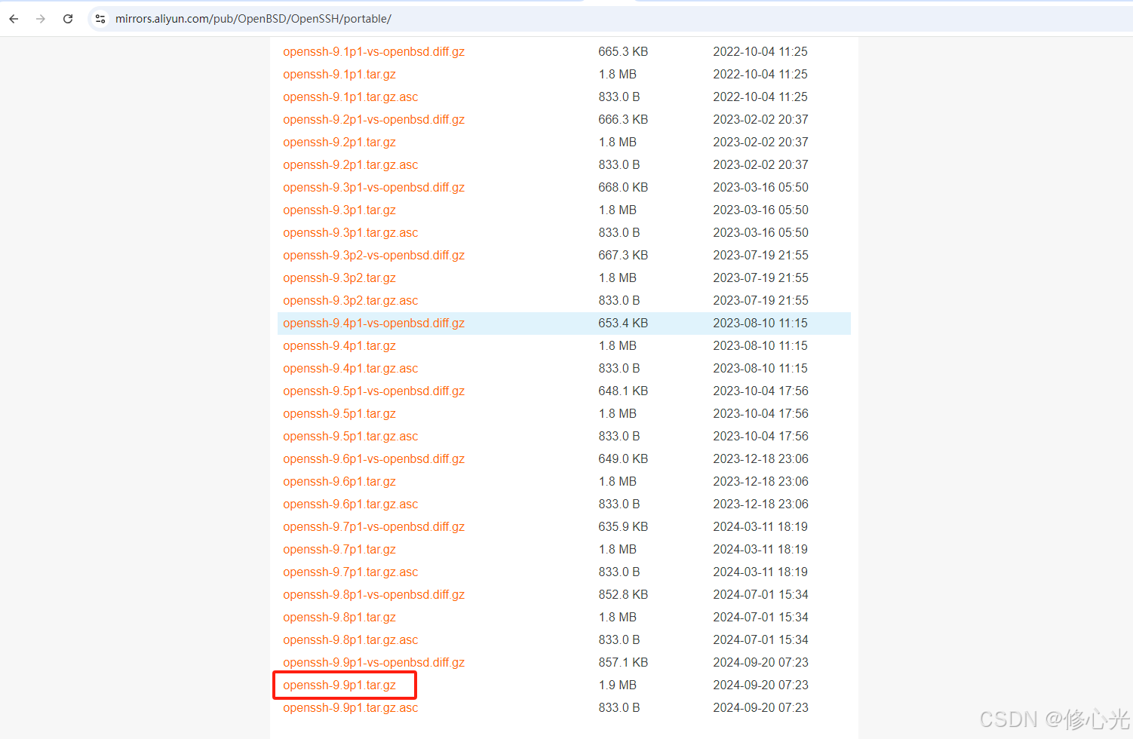Click the openssh-9.2p1.tar.gz link

339,142
